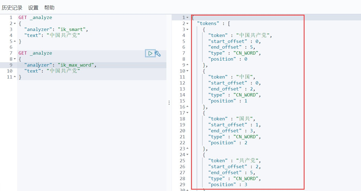
Task: Collapse request block at line 2 of left editor
Action: (x=15, y=24)
